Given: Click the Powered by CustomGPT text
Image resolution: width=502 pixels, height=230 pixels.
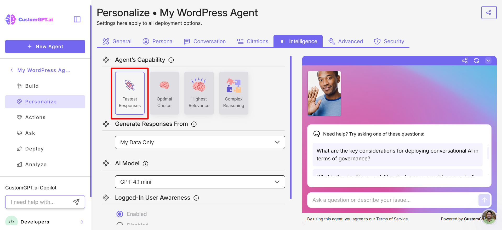Looking at the screenshot, I should point(461,219).
